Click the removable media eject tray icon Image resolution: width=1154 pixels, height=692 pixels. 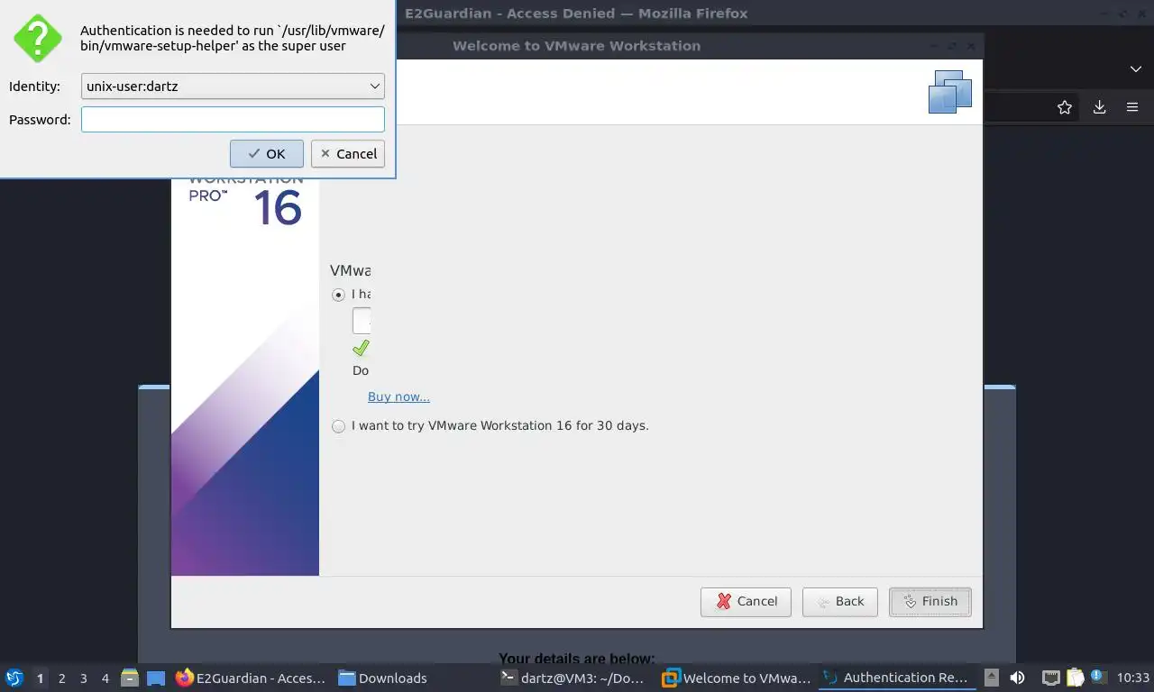pos(991,678)
